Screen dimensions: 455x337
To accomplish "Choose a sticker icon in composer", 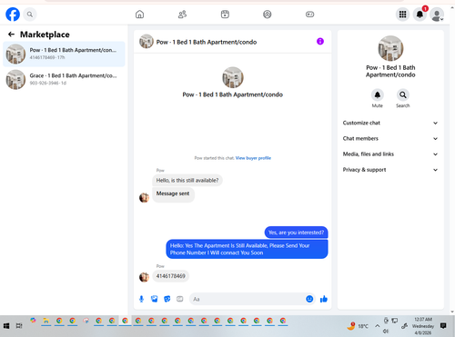I will tap(167, 299).
